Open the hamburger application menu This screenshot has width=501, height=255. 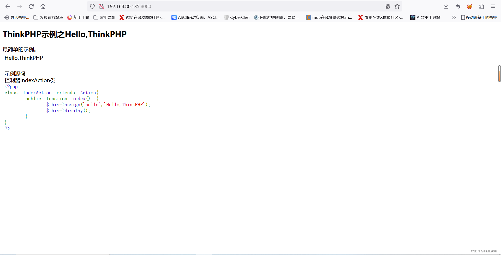pyautogui.click(x=493, y=6)
